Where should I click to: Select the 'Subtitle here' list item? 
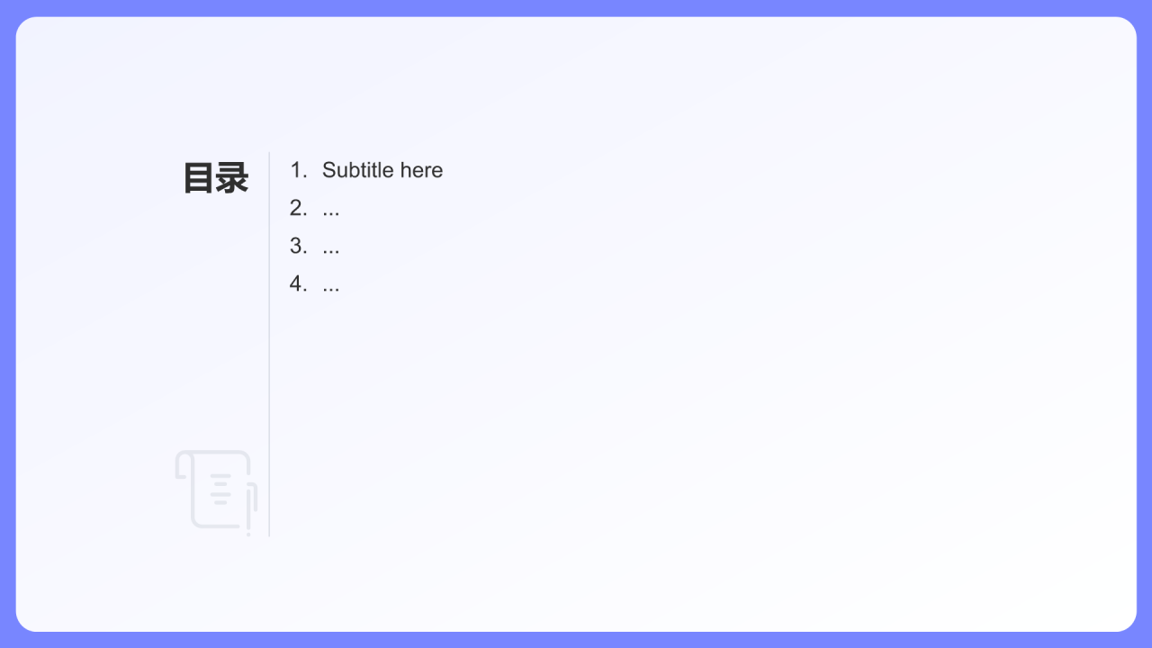(366, 170)
